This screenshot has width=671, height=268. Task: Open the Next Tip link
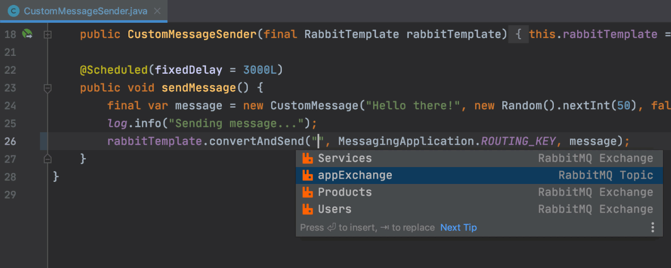click(x=459, y=227)
